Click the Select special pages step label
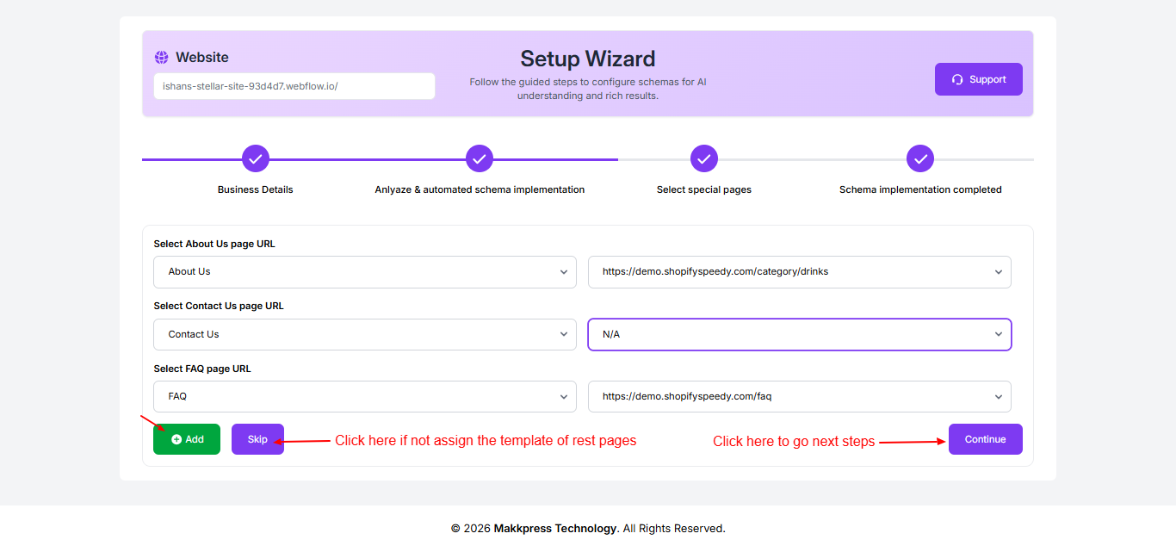The height and width of the screenshot is (552, 1176). point(703,189)
